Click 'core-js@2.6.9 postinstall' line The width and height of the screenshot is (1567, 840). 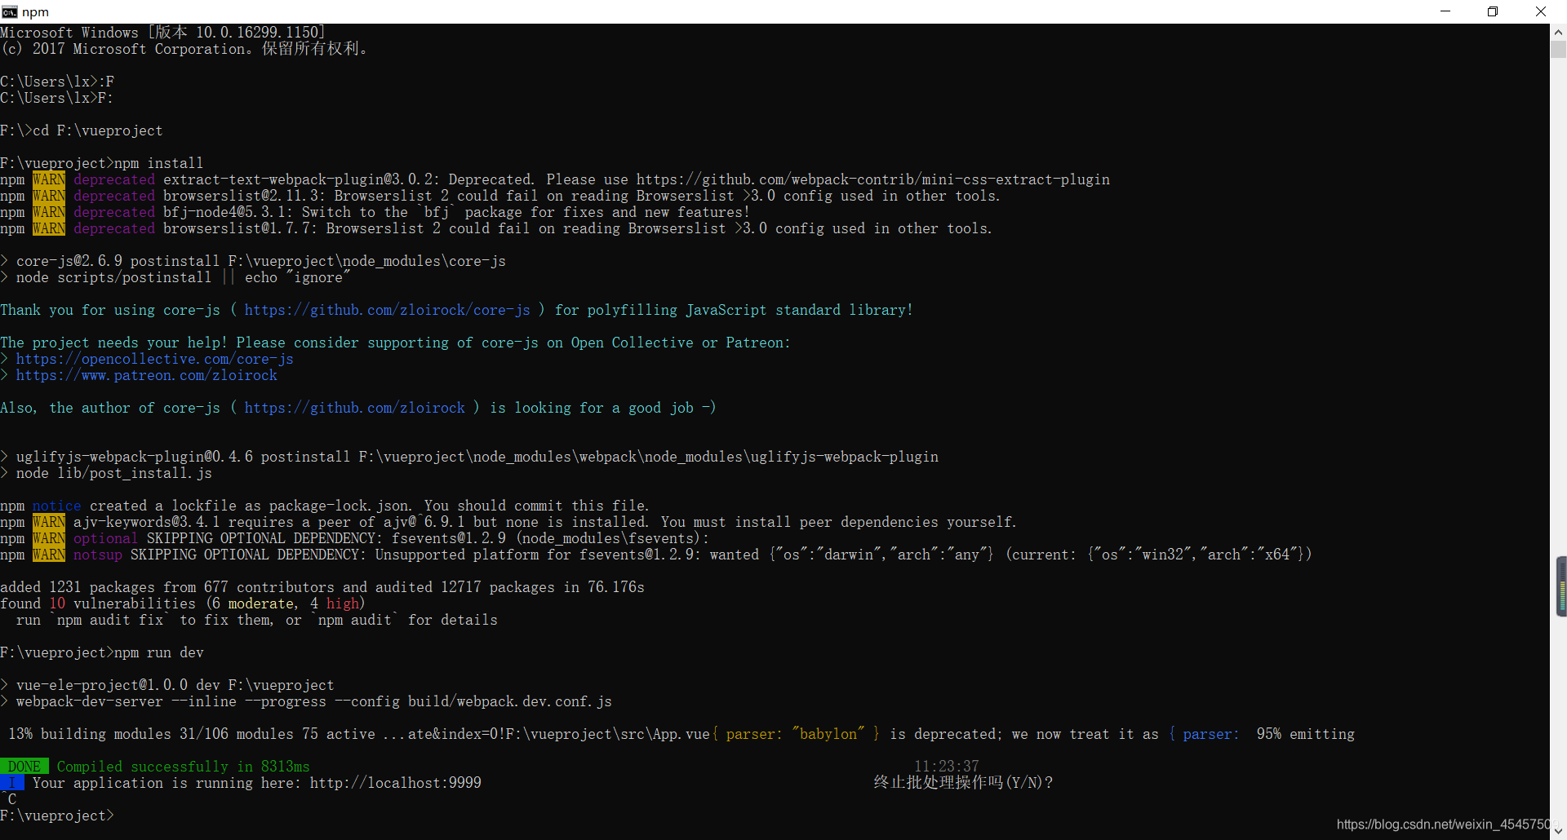coord(253,261)
